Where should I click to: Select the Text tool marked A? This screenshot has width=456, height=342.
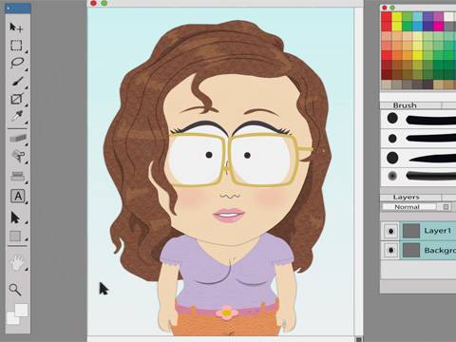pos(18,196)
